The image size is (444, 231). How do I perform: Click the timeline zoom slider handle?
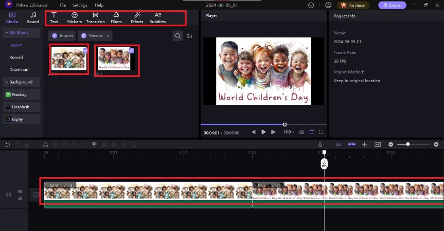pos(408,144)
